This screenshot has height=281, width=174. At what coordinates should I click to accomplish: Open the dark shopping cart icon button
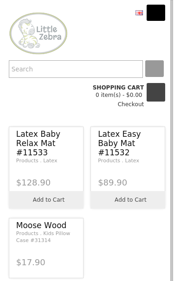pyautogui.click(x=156, y=92)
